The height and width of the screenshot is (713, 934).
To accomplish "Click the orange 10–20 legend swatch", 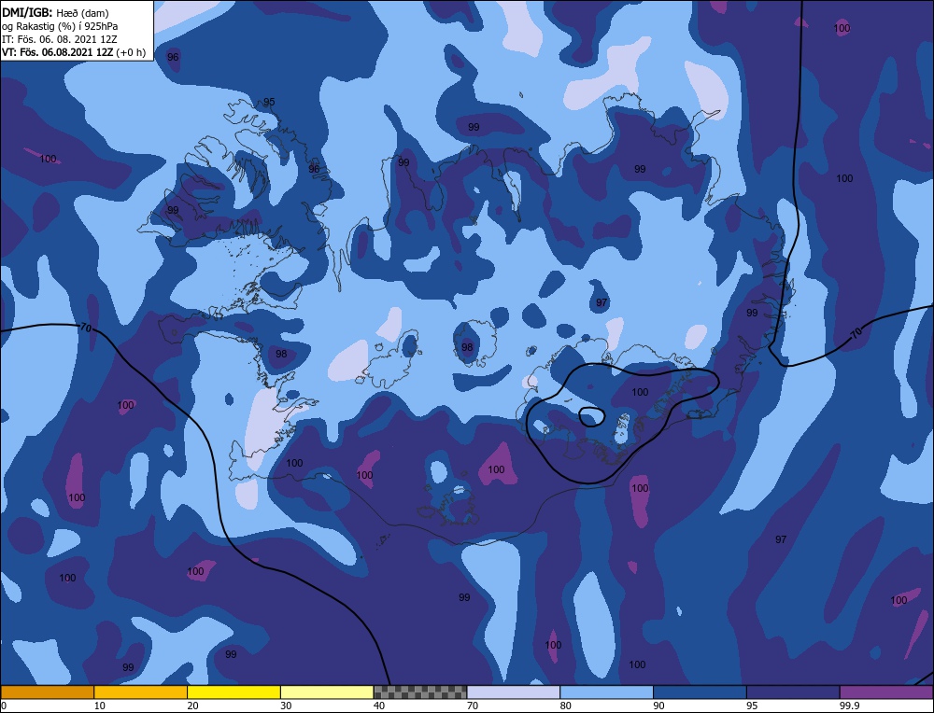I will [141, 692].
